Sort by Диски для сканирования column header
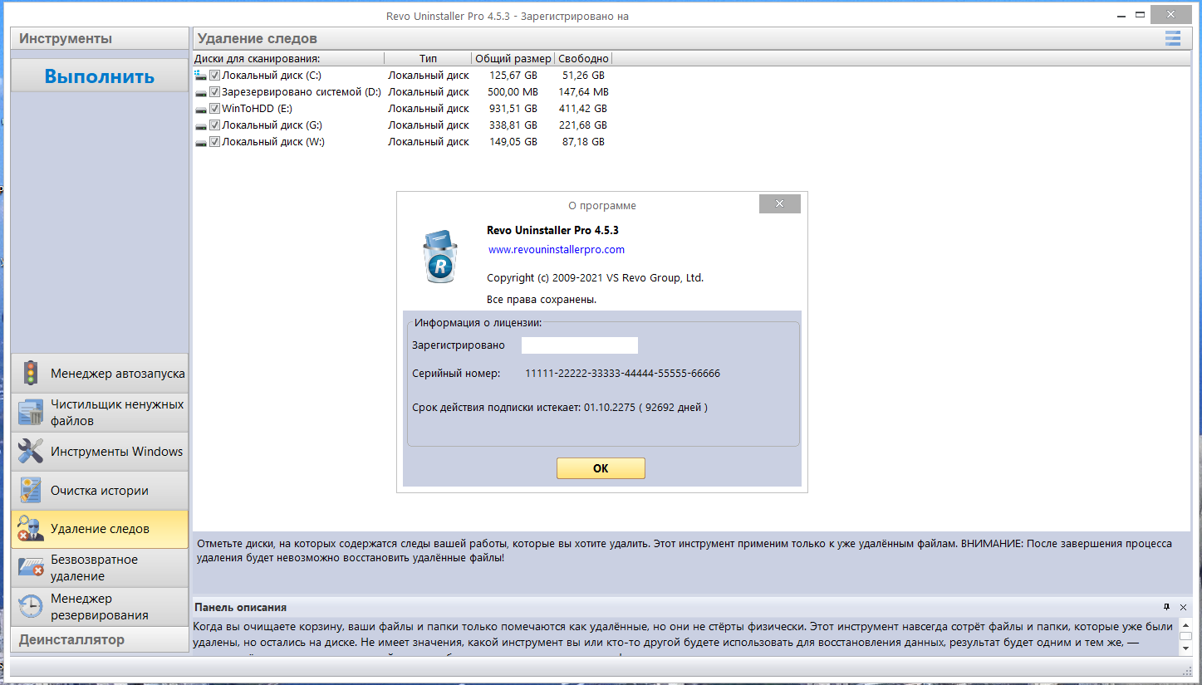The width and height of the screenshot is (1202, 685). (288, 58)
